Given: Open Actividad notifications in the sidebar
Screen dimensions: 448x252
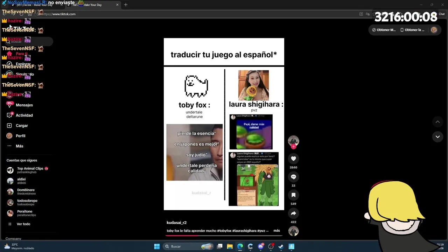Looking at the screenshot, I should point(20,115).
